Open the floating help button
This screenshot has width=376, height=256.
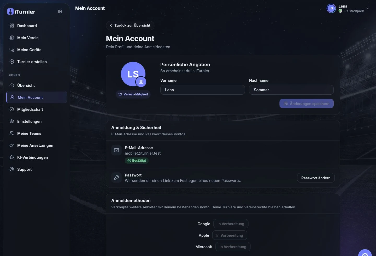365,253
